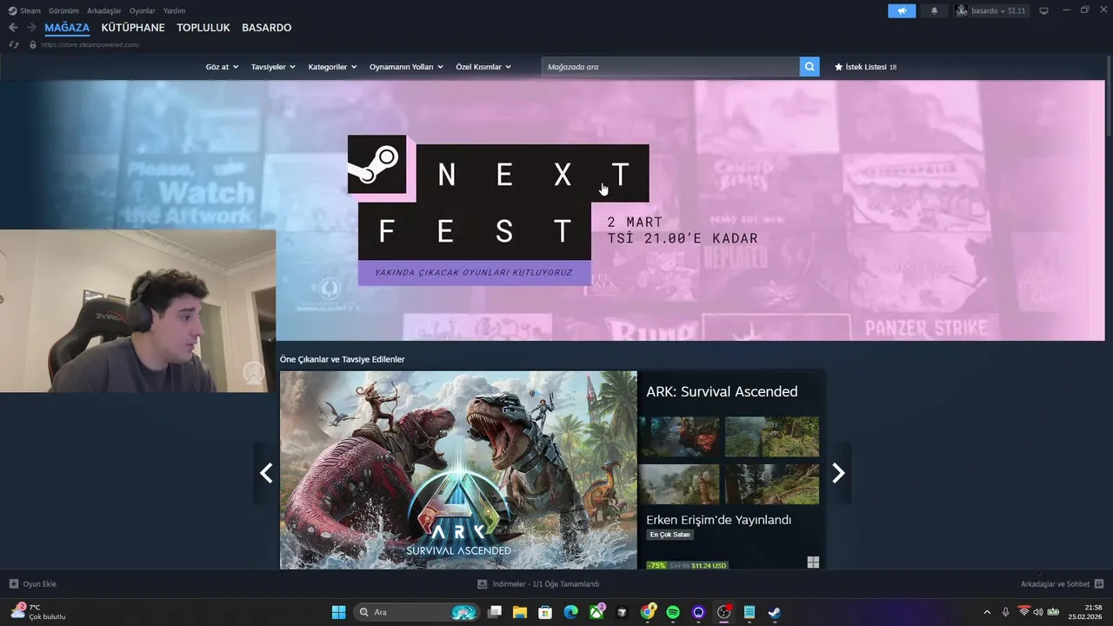The image size is (1113, 626).
Task: Open the Windows Start menu
Action: click(338, 612)
